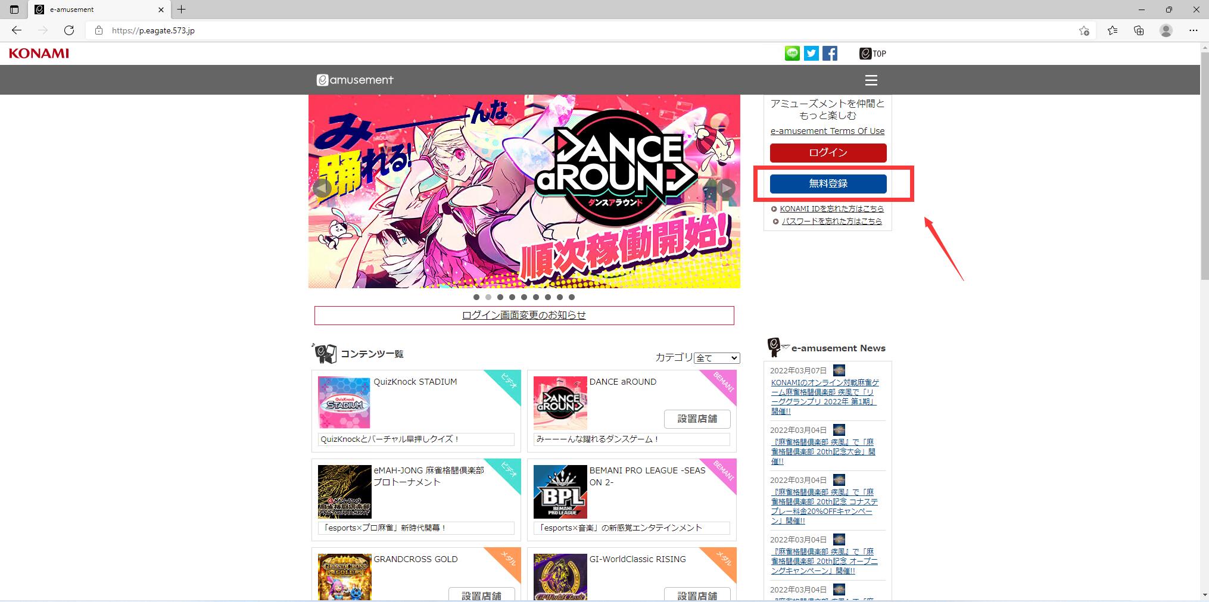
Task: Click the QuizKnock STADIUM thumbnail
Action: [344, 403]
